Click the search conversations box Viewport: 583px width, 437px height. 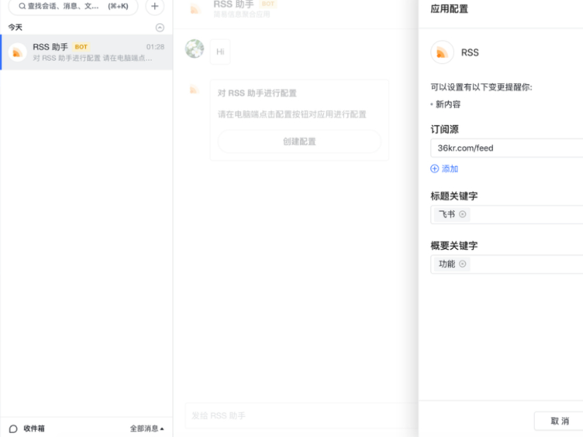[73, 6]
